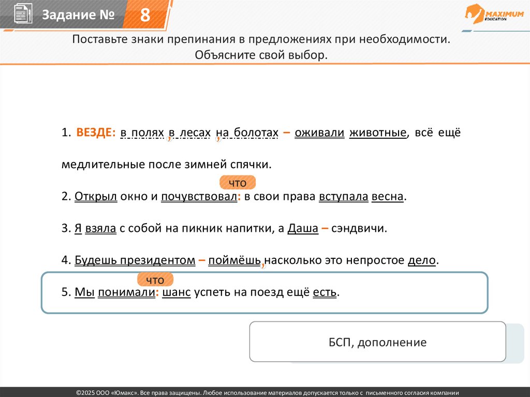Click the word 'Открыл' in sentence 2
This screenshot has height=397, width=530.
coord(96,197)
